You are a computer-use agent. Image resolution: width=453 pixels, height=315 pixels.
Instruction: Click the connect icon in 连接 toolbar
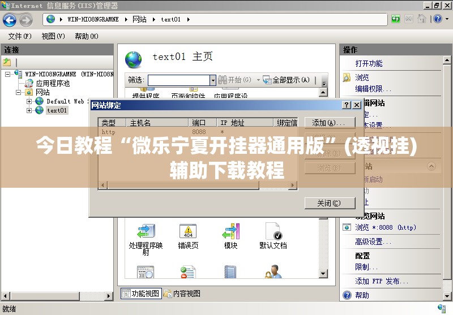click(x=7, y=62)
